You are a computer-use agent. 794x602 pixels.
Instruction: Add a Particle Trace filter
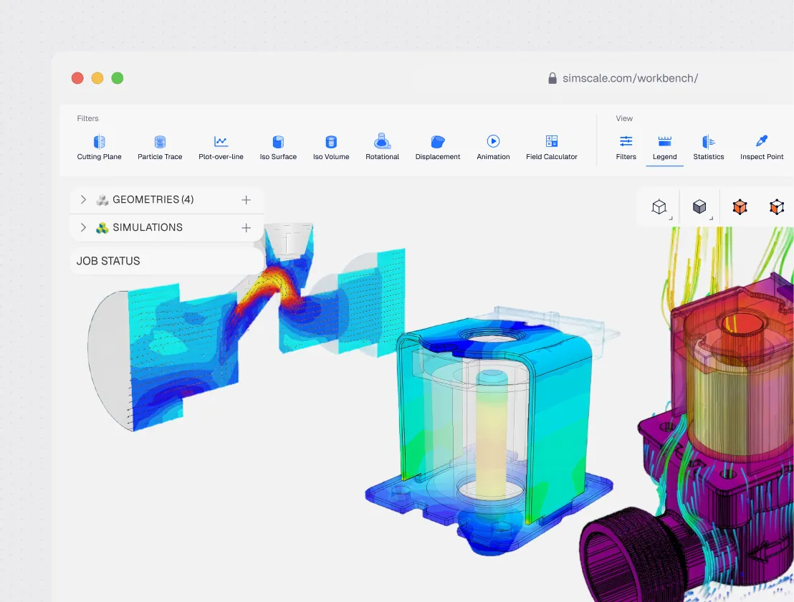pos(160,148)
